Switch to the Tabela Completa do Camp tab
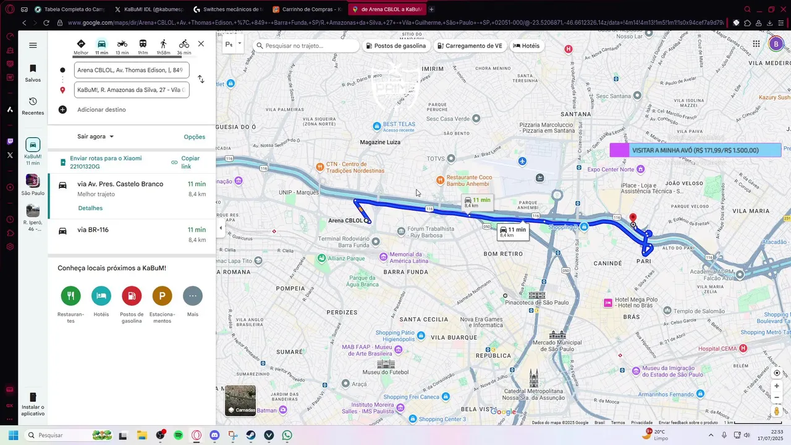 coord(70,9)
